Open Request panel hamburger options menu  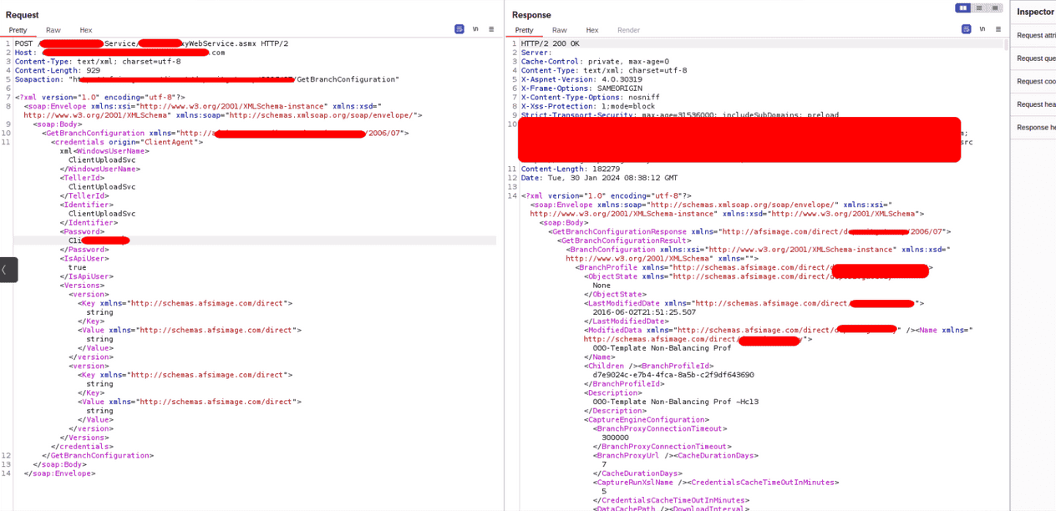[x=491, y=29]
